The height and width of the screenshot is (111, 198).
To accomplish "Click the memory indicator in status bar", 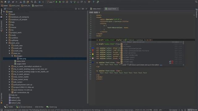I will click(x=192, y=110).
